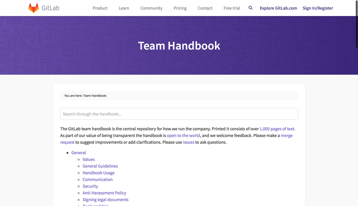Follow the 'open to the world' link
The height and width of the screenshot is (206, 358).
coord(183,136)
